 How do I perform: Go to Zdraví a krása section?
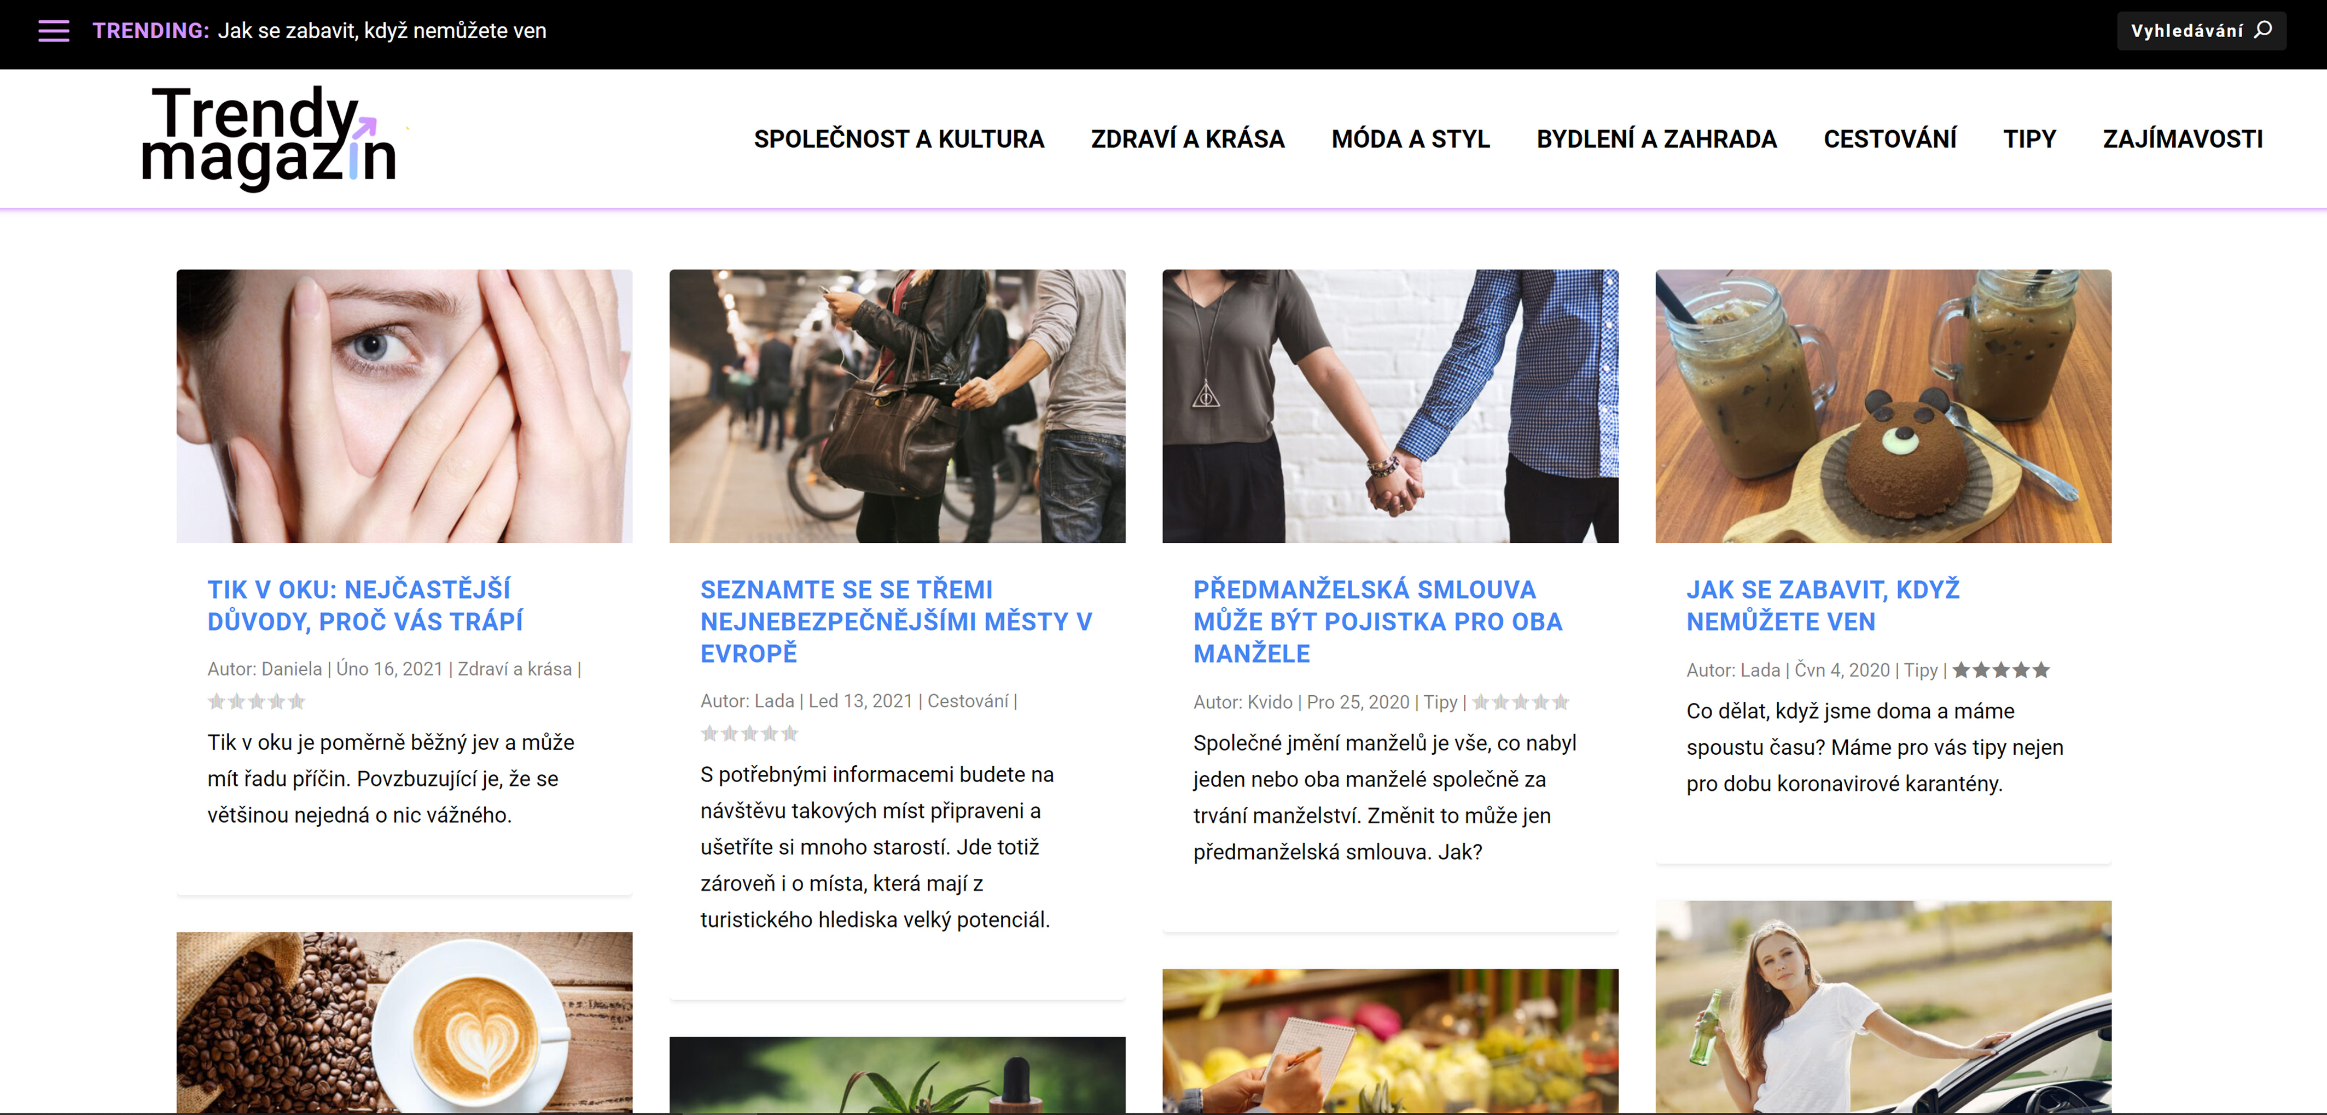tap(1188, 139)
